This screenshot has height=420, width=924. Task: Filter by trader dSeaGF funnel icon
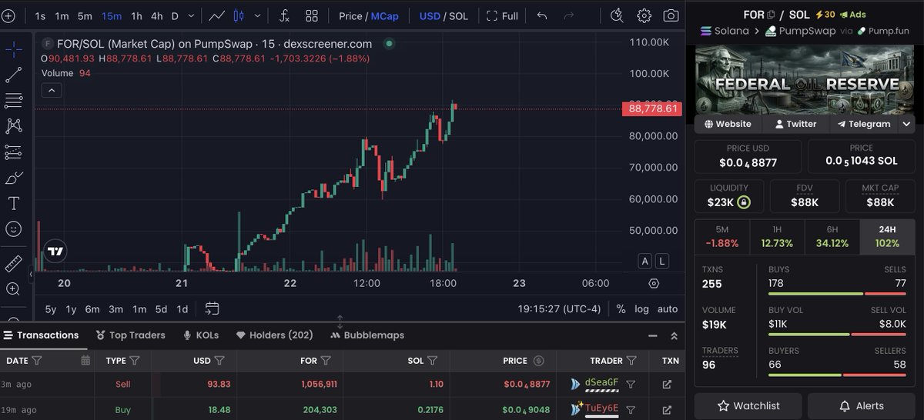pyautogui.click(x=630, y=384)
